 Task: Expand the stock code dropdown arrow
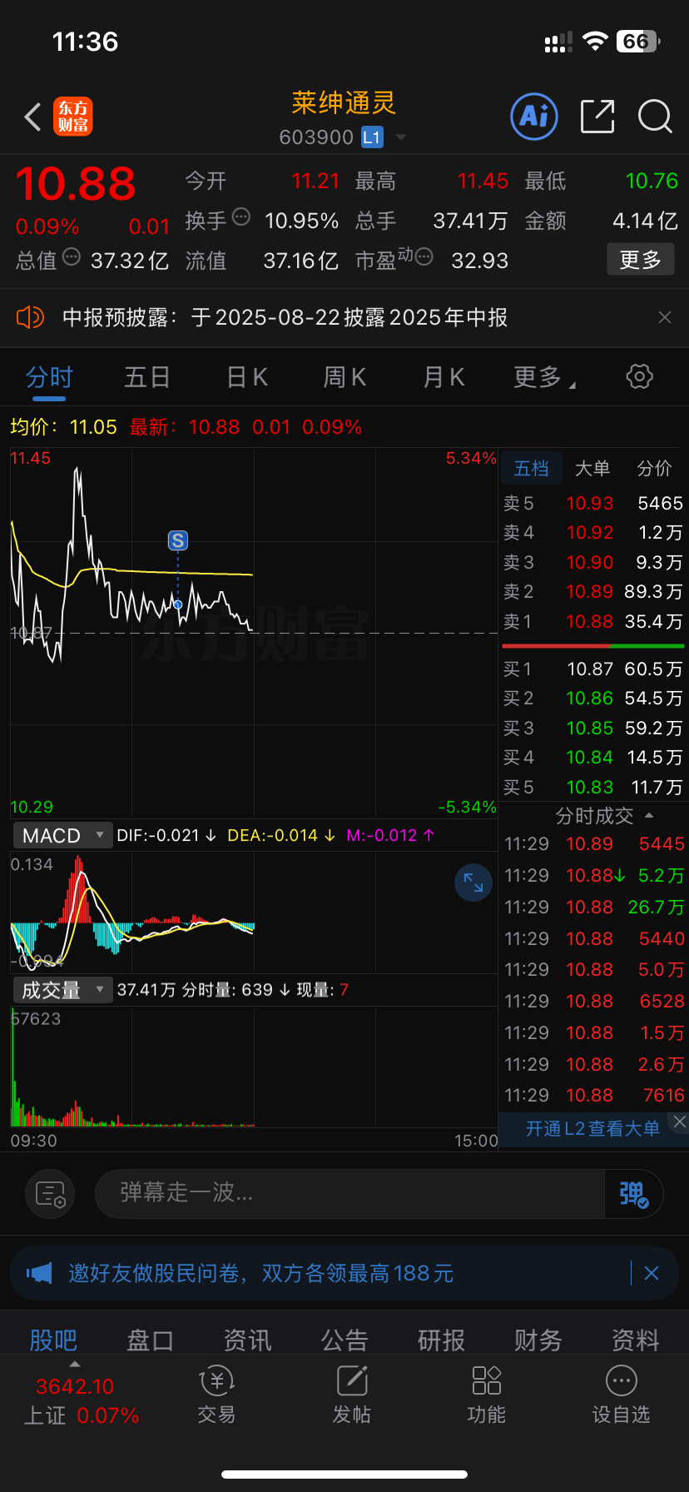(401, 137)
